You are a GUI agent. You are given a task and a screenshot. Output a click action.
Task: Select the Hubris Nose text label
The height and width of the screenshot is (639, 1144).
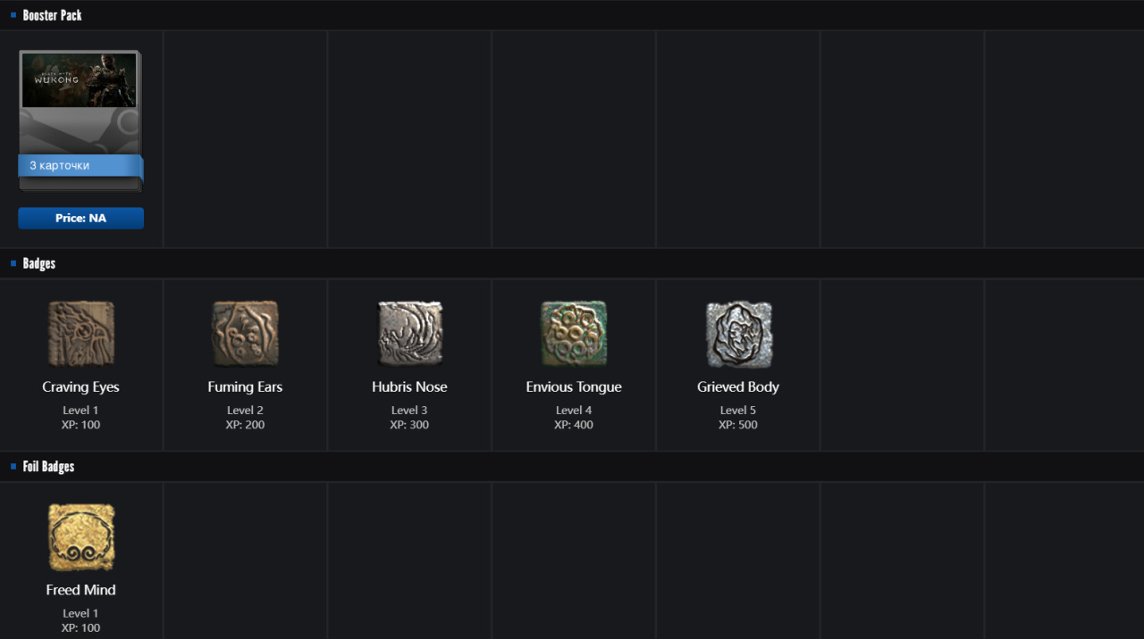point(409,386)
